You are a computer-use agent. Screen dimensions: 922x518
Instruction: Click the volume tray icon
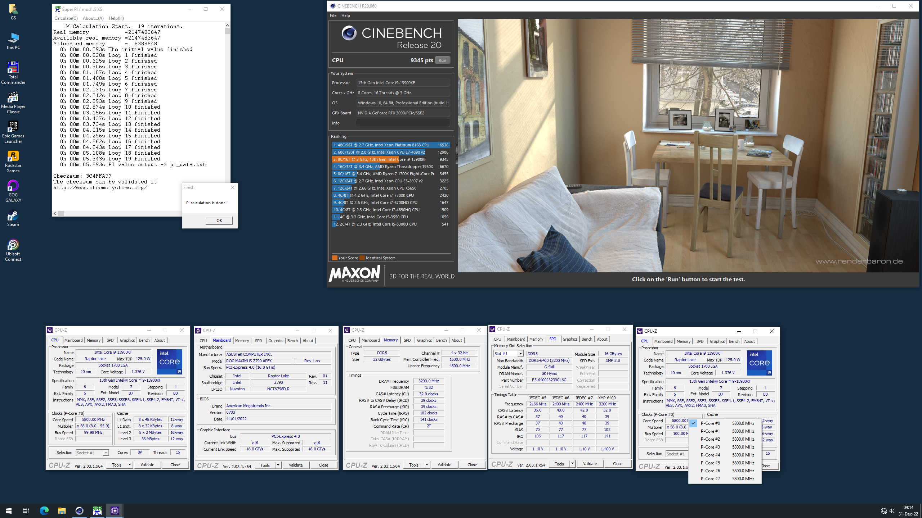point(892,511)
